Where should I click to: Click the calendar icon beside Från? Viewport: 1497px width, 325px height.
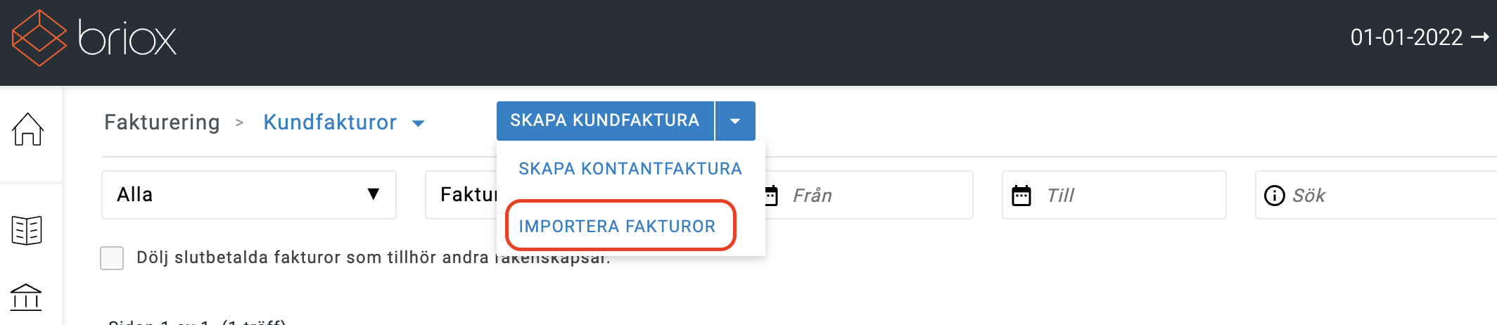point(772,196)
